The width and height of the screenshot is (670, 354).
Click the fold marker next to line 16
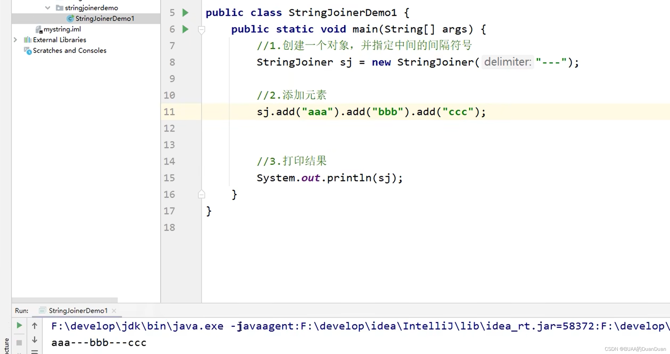point(202,194)
